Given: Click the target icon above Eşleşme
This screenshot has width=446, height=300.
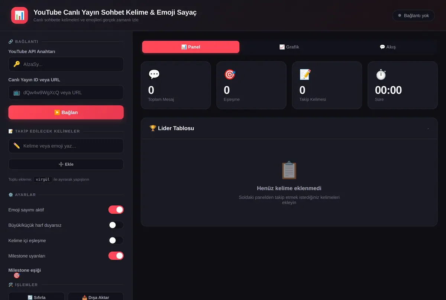Looking at the screenshot, I should coord(230,74).
